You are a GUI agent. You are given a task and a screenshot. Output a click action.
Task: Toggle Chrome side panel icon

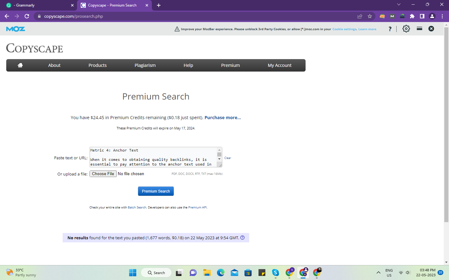(422, 16)
